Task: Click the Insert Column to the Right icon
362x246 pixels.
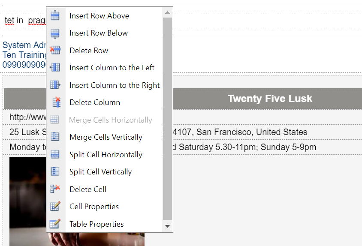Action: (x=55, y=85)
